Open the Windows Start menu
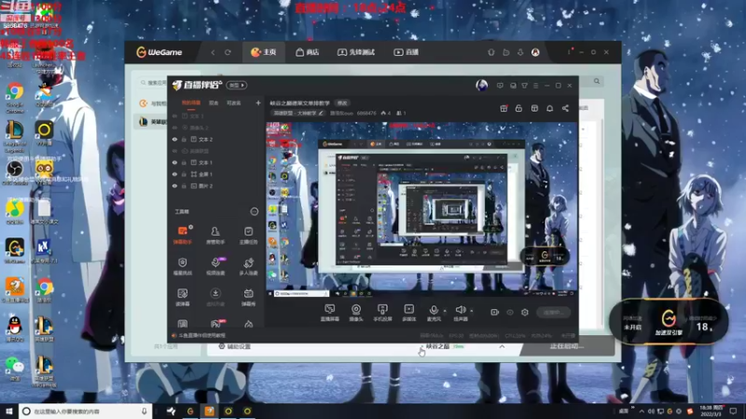The height and width of the screenshot is (419, 746). (x=9, y=412)
